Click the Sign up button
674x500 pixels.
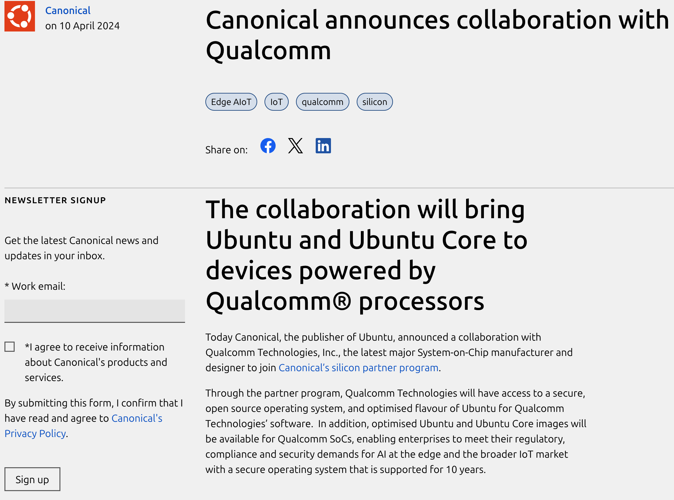click(32, 479)
